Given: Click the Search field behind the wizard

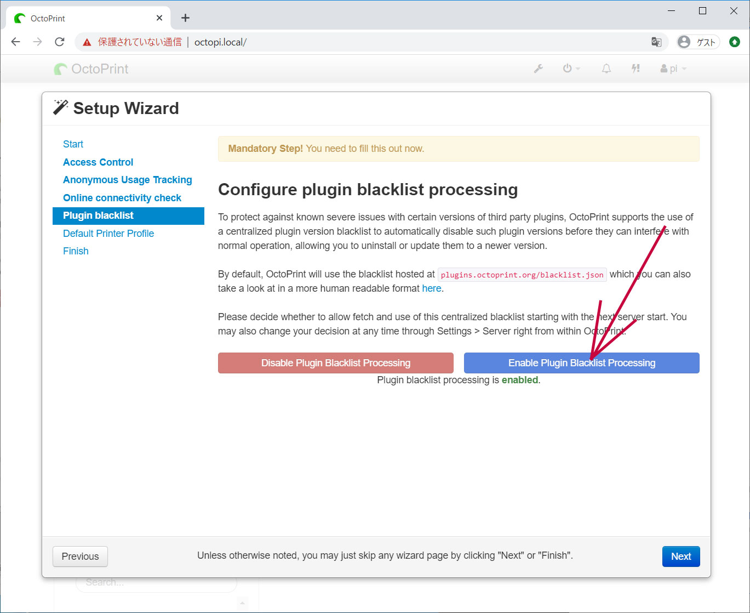Looking at the screenshot, I should point(156,582).
